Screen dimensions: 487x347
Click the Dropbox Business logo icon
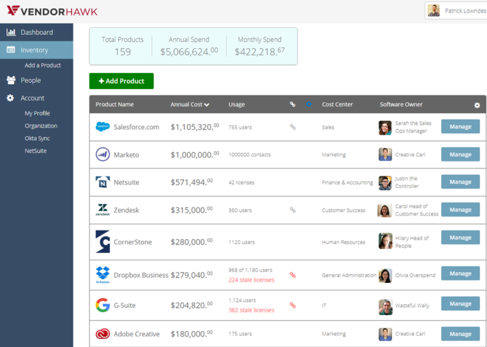click(x=103, y=275)
